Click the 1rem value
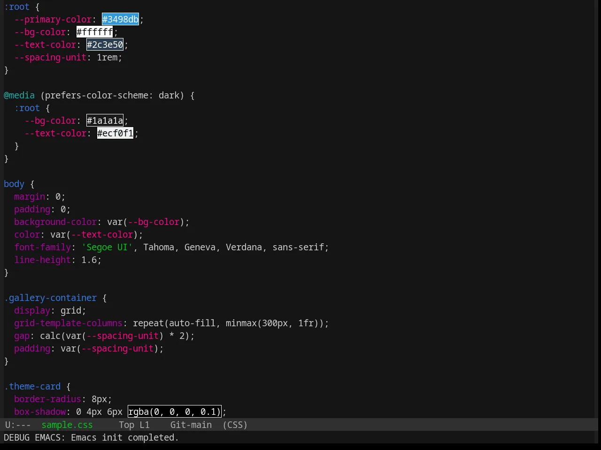The image size is (601, 450). 107,57
